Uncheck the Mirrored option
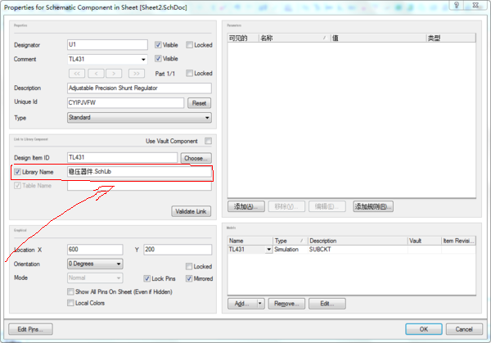The image size is (491, 343). coord(190,279)
